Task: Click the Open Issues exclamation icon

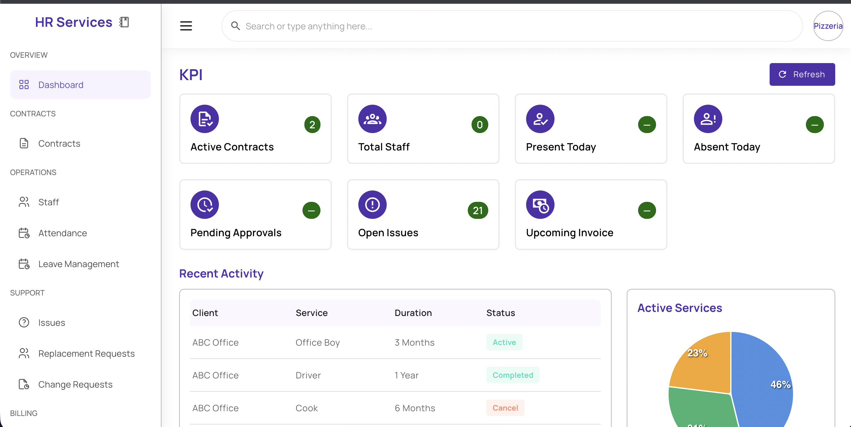Action: (x=372, y=205)
